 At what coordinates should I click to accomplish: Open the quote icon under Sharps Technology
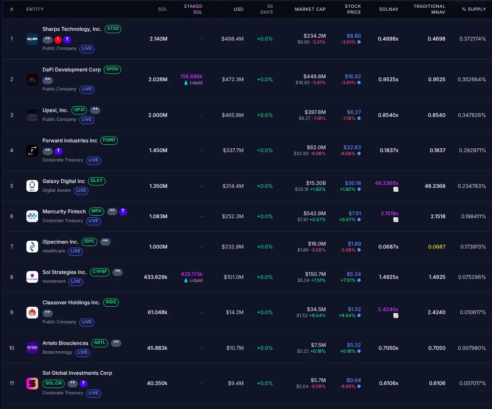click(47, 40)
